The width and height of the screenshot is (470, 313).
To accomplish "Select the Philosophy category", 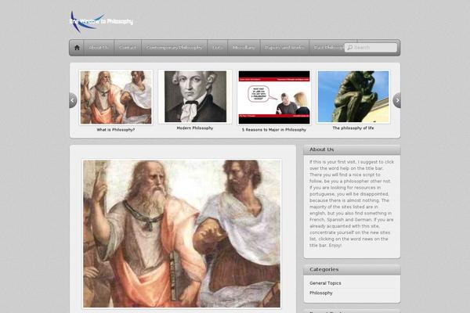I will coord(321,293).
